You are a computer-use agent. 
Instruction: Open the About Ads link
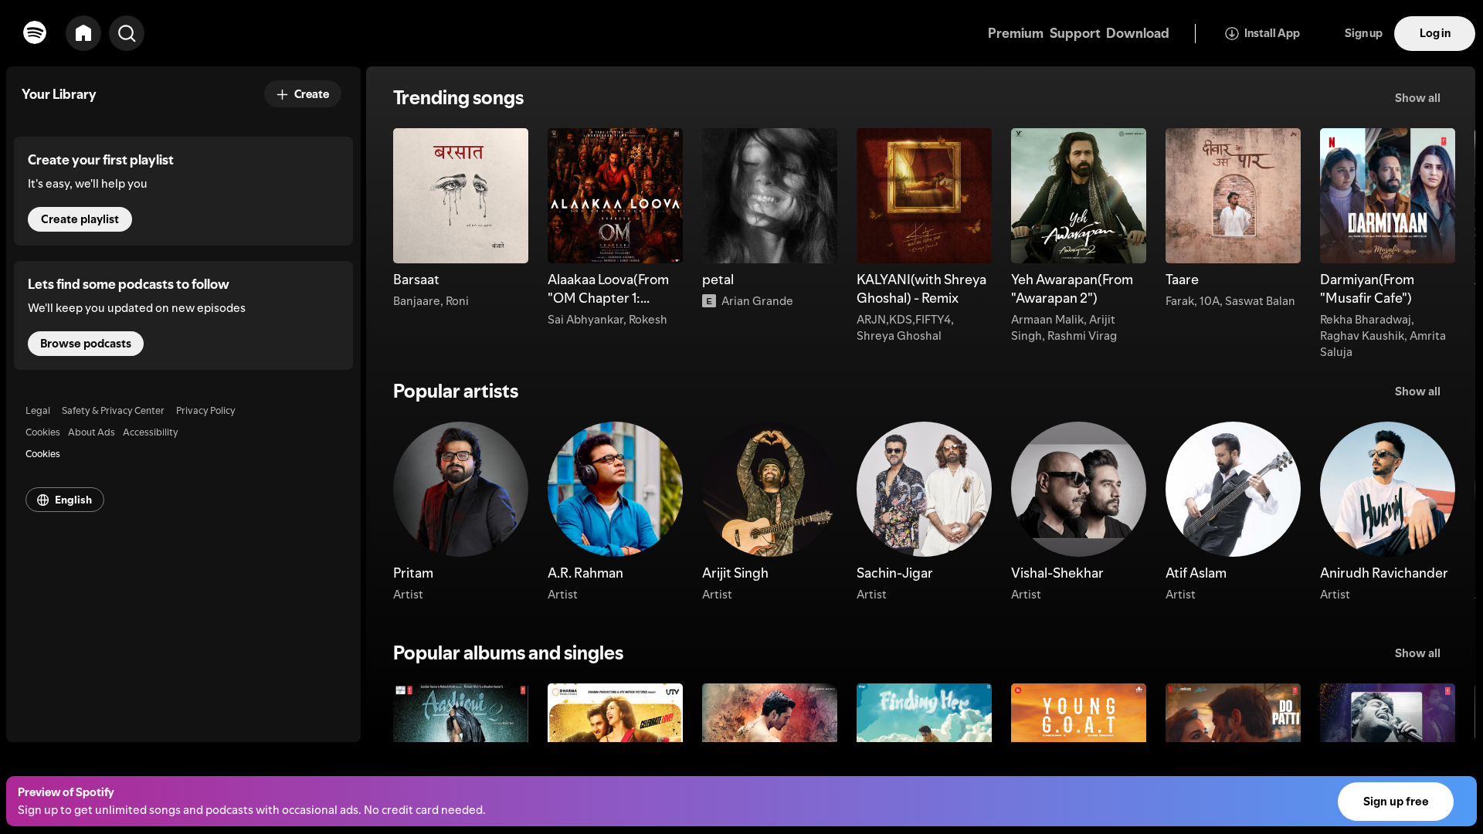pyautogui.click(x=91, y=432)
